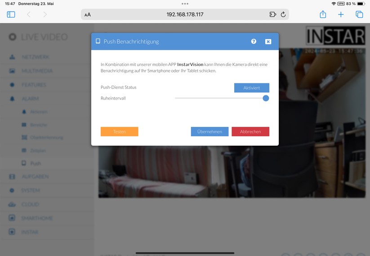This screenshot has width=370, height=256.
Task: Open help for Push Benachrichtigung dialog
Action: pyautogui.click(x=254, y=41)
